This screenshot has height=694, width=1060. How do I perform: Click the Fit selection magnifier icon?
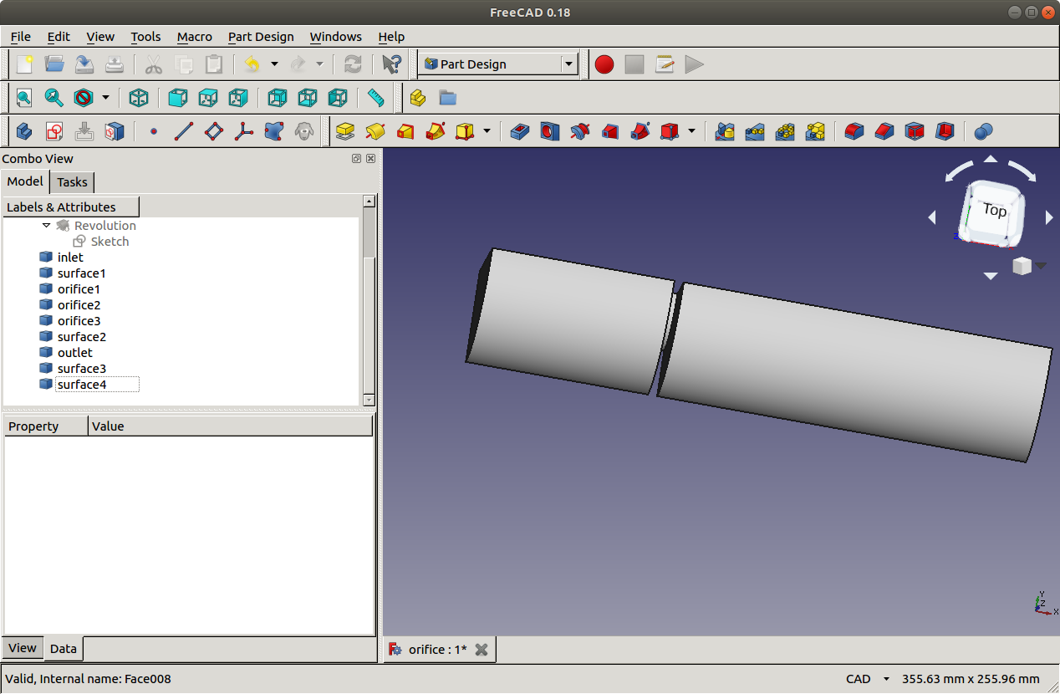(x=54, y=98)
